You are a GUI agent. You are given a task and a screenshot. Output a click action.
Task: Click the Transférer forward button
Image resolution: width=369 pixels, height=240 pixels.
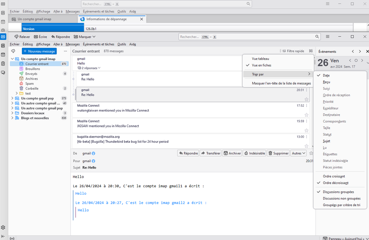tap(210, 153)
